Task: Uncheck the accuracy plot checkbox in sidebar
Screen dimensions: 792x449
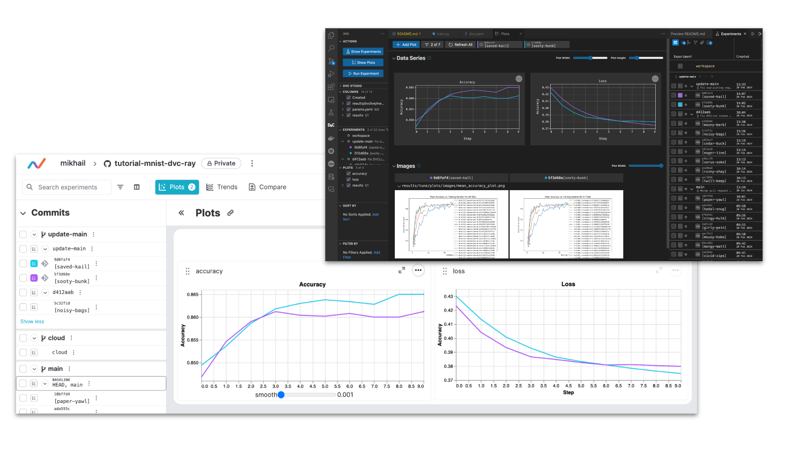Action: [x=348, y=173]
